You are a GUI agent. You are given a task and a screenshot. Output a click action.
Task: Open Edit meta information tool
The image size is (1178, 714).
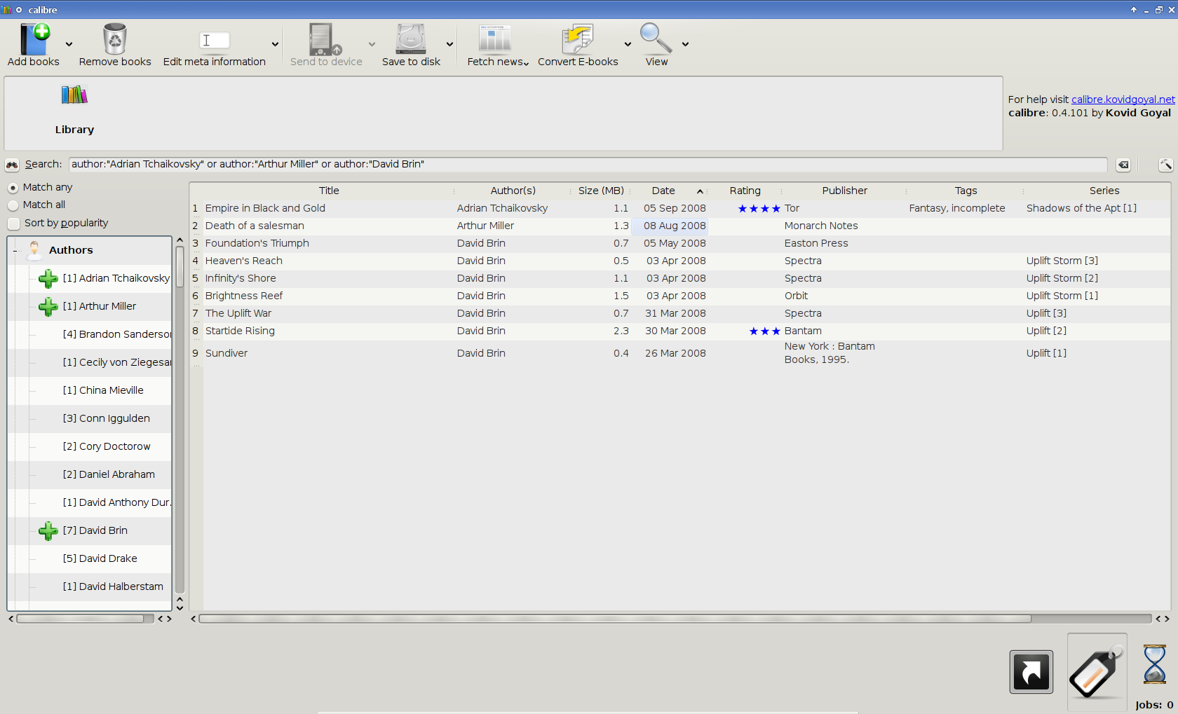click(x=214, y=41)
